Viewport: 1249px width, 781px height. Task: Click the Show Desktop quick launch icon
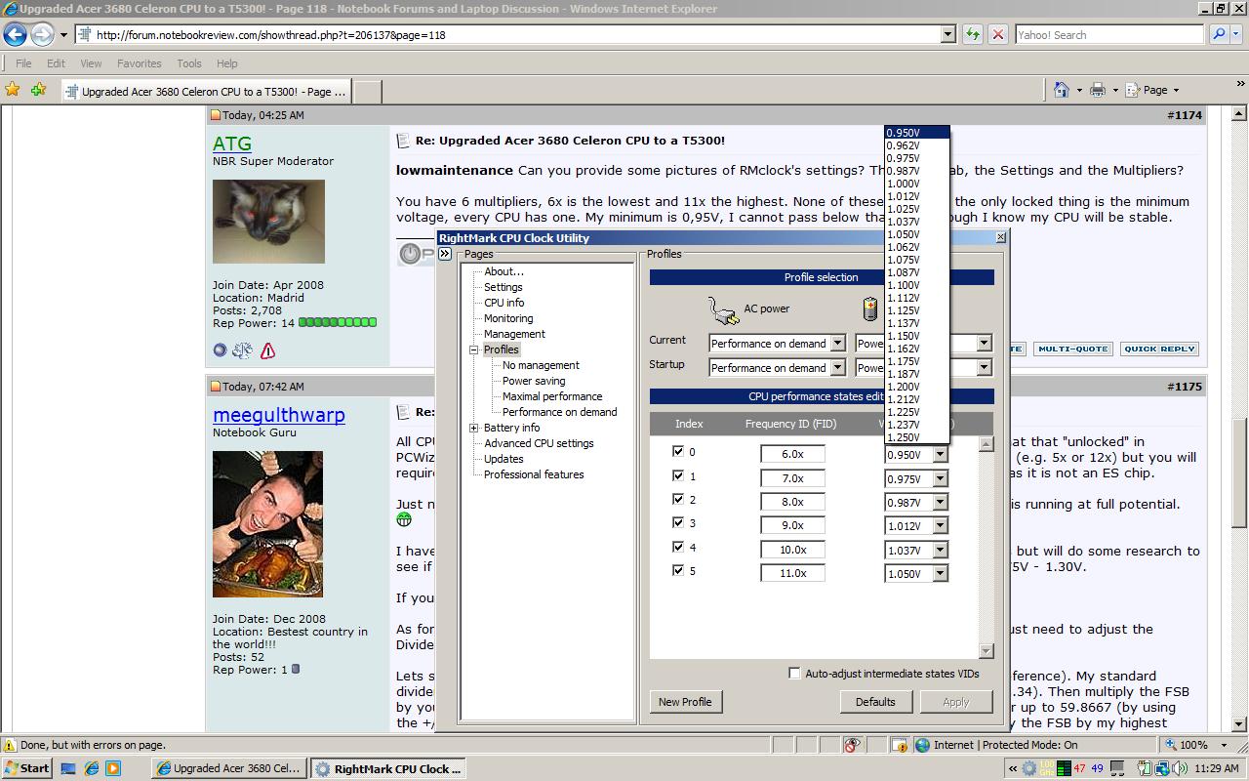pyautogui.click(x=68, y=768)
